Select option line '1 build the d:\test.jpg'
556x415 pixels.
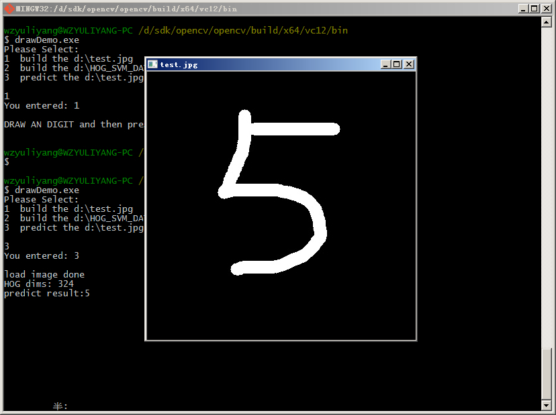tap(67, 58)
